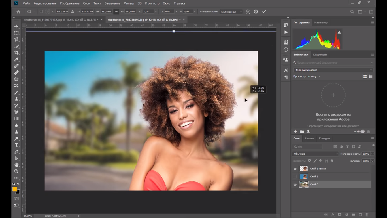Select the Move tool
This screenshot has height=218, width=387.
click(16, 26)
